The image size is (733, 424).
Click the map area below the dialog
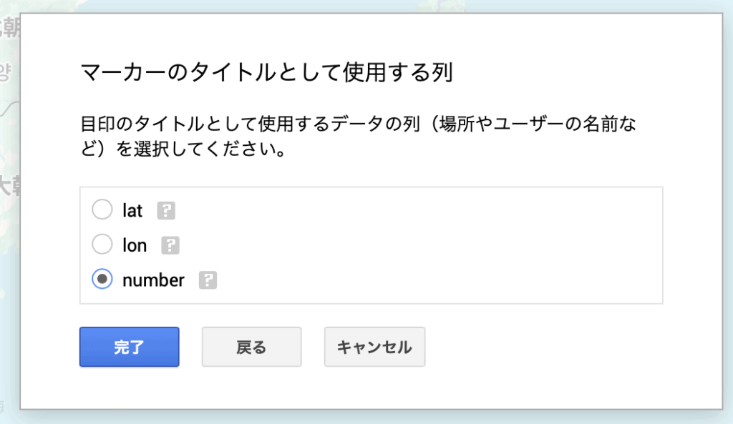[x=358, y=418]
